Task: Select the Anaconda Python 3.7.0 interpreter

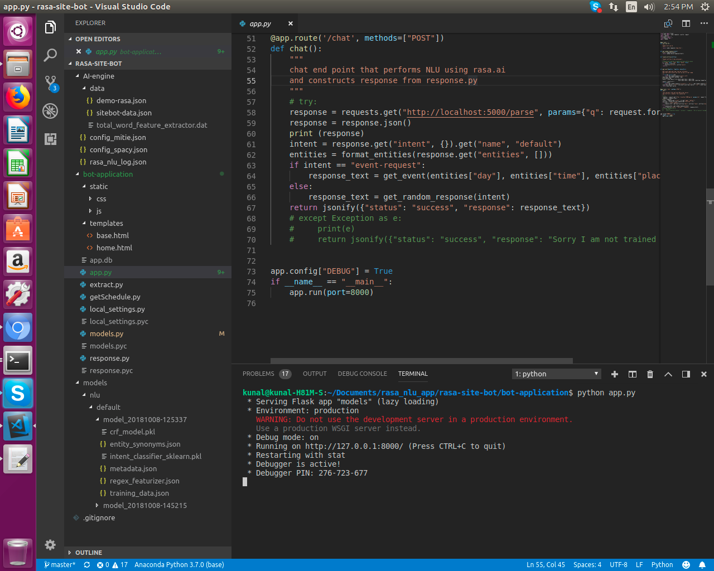Action: click(x=179, y=565)
